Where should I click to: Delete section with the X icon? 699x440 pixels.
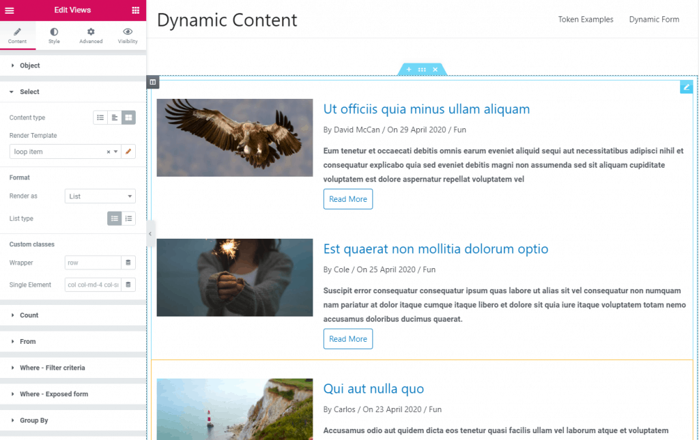click(x=435, y=70)
